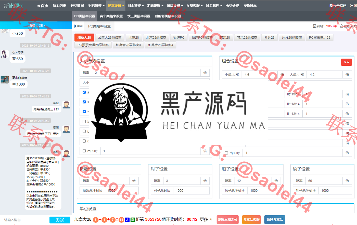Screen dimensions: 357x225
Task: Open the 财务管理 dropdown menu
Action: click(x=96, y=6)
